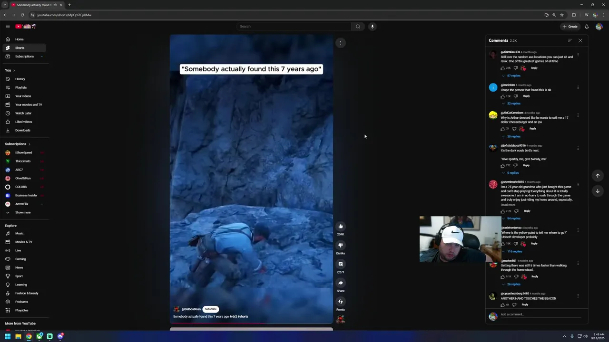The image size is (609, 342).
Task: Like the @cyraxthecyborg1440 comment
Action: tap(502, 304)
